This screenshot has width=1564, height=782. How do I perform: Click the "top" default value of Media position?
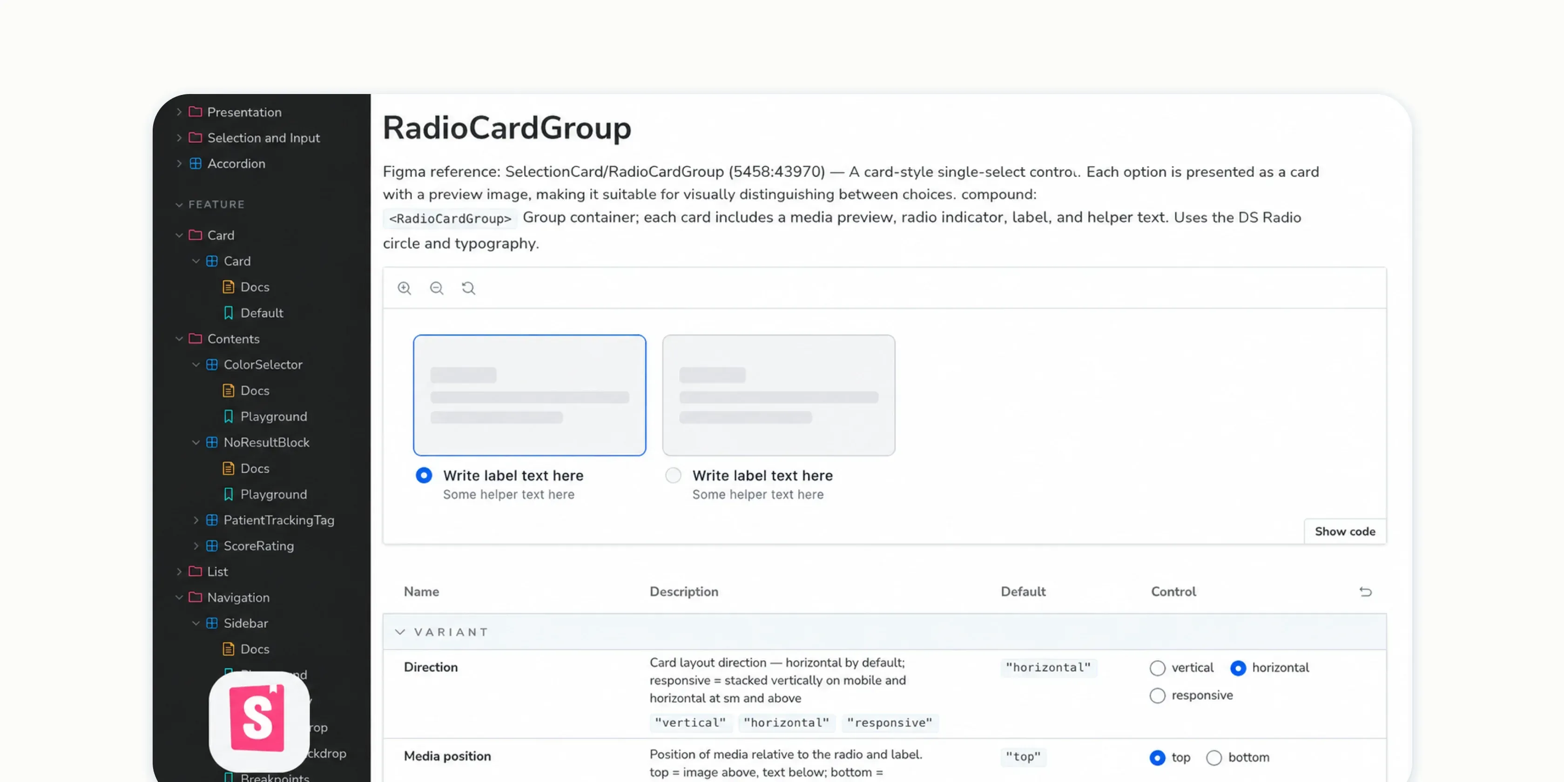[x=1023, y=757]
